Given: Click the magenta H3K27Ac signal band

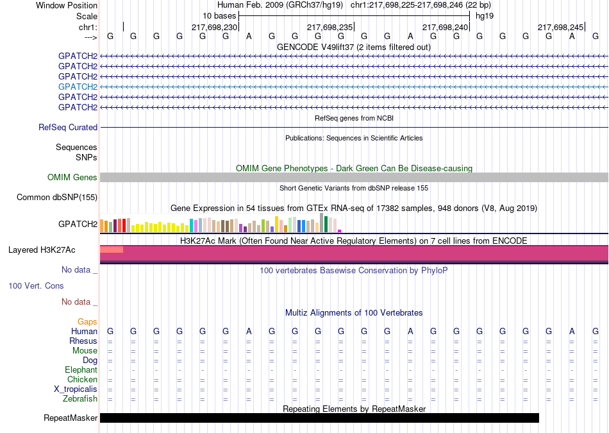Looking at the screenshot, I should pos(354,255).
